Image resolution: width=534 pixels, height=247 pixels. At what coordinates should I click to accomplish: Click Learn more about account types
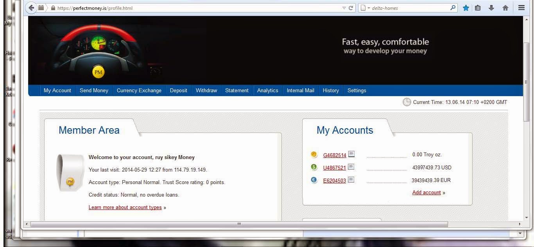coord(125,207)
